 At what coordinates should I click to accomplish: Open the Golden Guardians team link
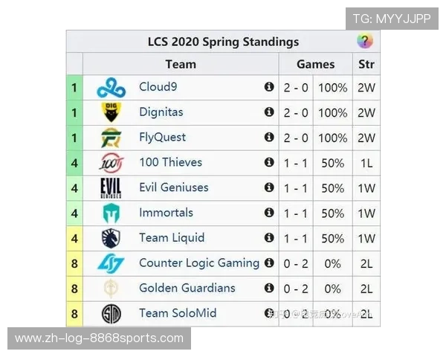point(187,288)
